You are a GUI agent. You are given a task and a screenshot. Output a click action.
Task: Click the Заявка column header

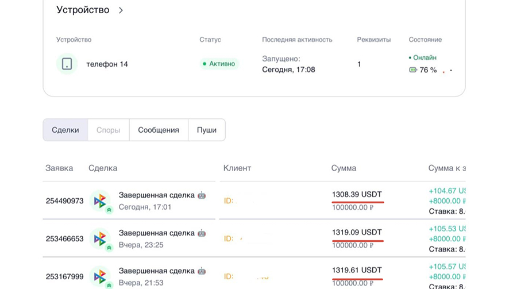pos(59,168)
